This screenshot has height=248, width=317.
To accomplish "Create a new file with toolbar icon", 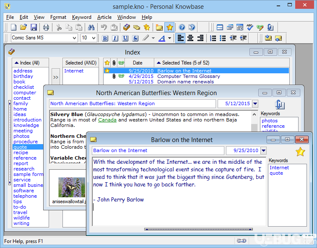I will (x=13, y=27).
